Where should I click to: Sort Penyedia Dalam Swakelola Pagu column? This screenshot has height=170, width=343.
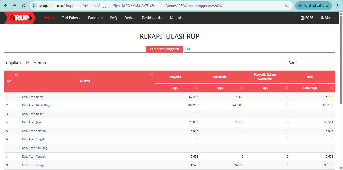287,88
